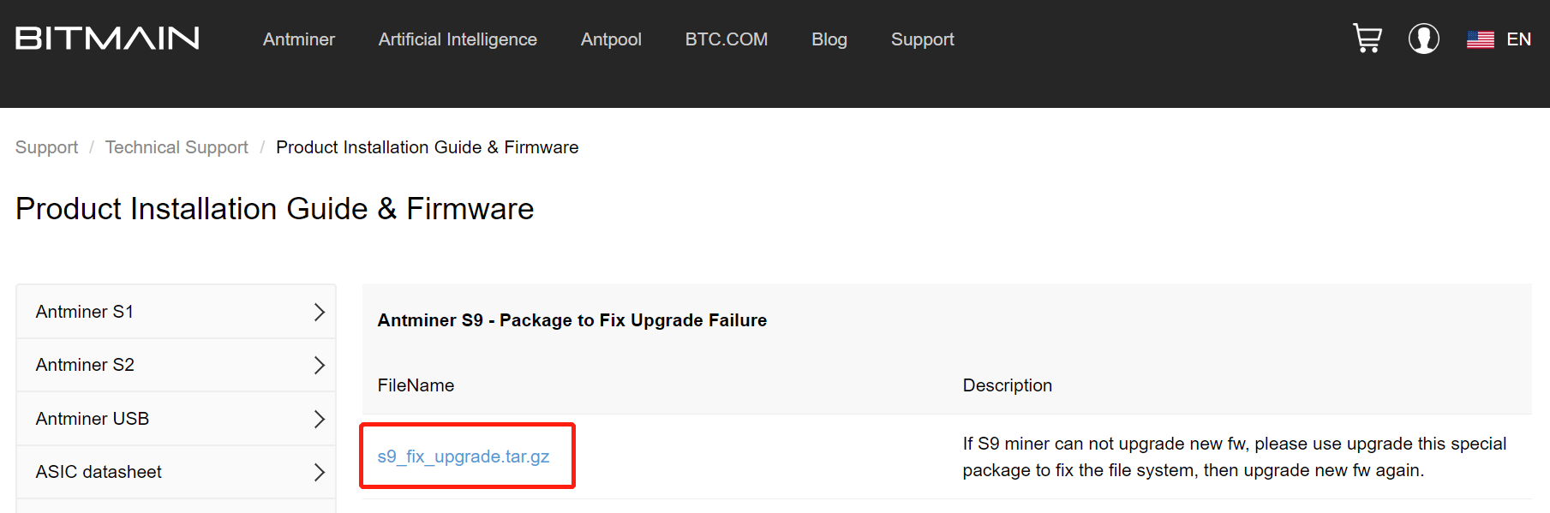Navigate to the Antpool page
Screen dimensions: 1550x513
click(610, 39)
